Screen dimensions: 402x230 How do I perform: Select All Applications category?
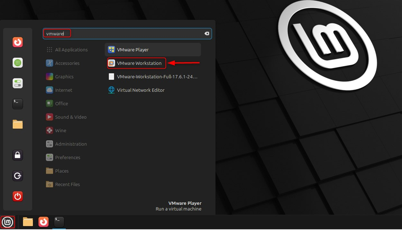(x=67, y=50)
